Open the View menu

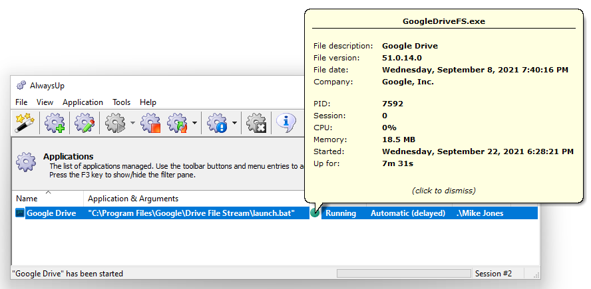click(x=45, y=102)
